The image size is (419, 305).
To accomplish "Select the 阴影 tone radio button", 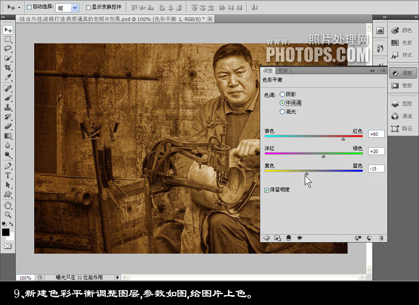I will [x=282, y=94].
